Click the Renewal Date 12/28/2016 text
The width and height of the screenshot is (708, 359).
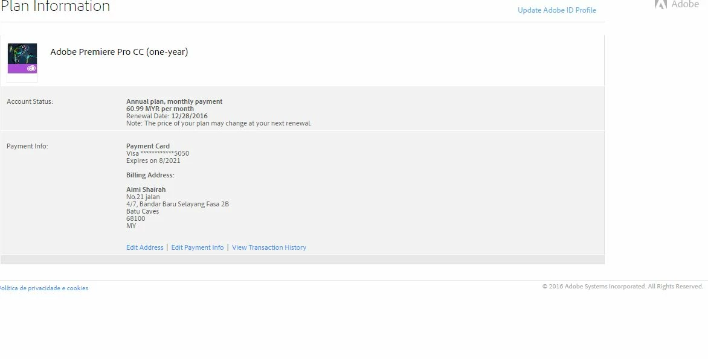point(167,116)
